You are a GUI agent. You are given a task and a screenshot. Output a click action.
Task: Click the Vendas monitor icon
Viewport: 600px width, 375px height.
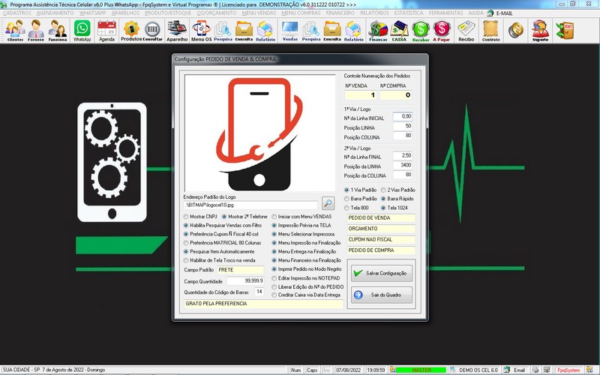point(289,31)
